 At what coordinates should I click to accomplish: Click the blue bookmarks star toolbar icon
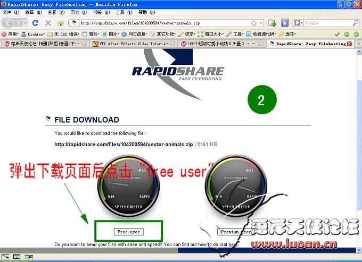pos(285,23)
